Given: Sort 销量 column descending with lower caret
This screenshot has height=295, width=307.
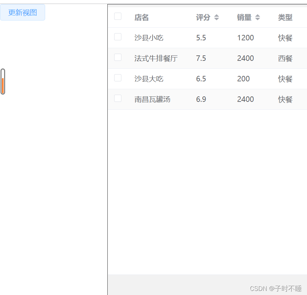Looking at the screenshot, I should click(x=257, y=19).
